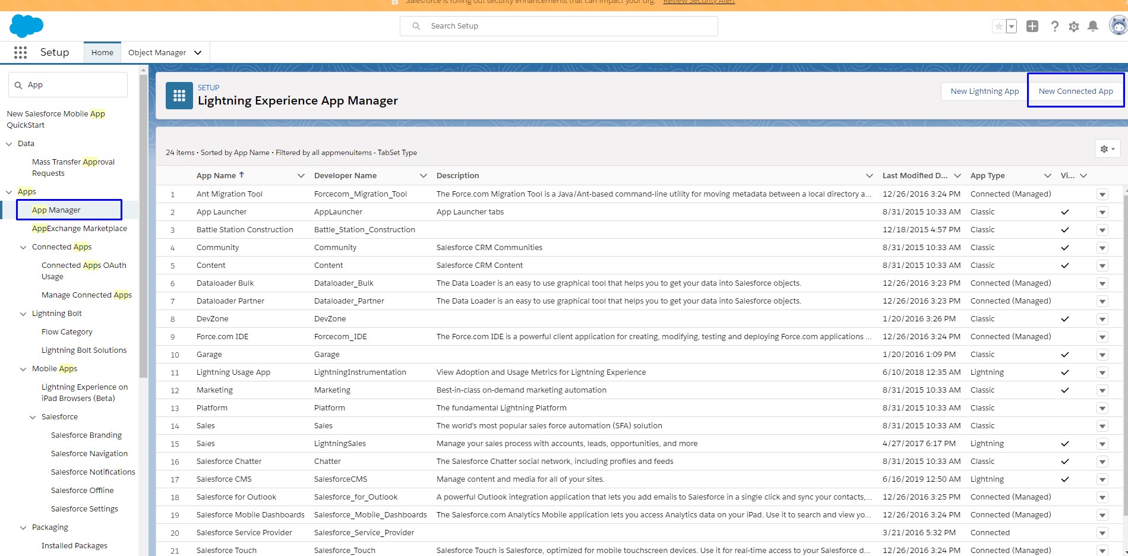The height and width of the screenshot is (556, 1128).
Task: Click the New Lightning App button
Action: 984,91
